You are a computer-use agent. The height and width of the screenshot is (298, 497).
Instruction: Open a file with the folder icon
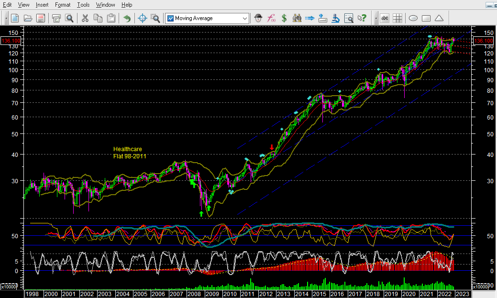pyautogui.click(x=28, y=18)
